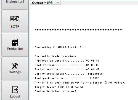138x100 pixels.
Task: Click the Script build number 7acb7c9d66 line
Action: tap(69, 74)
